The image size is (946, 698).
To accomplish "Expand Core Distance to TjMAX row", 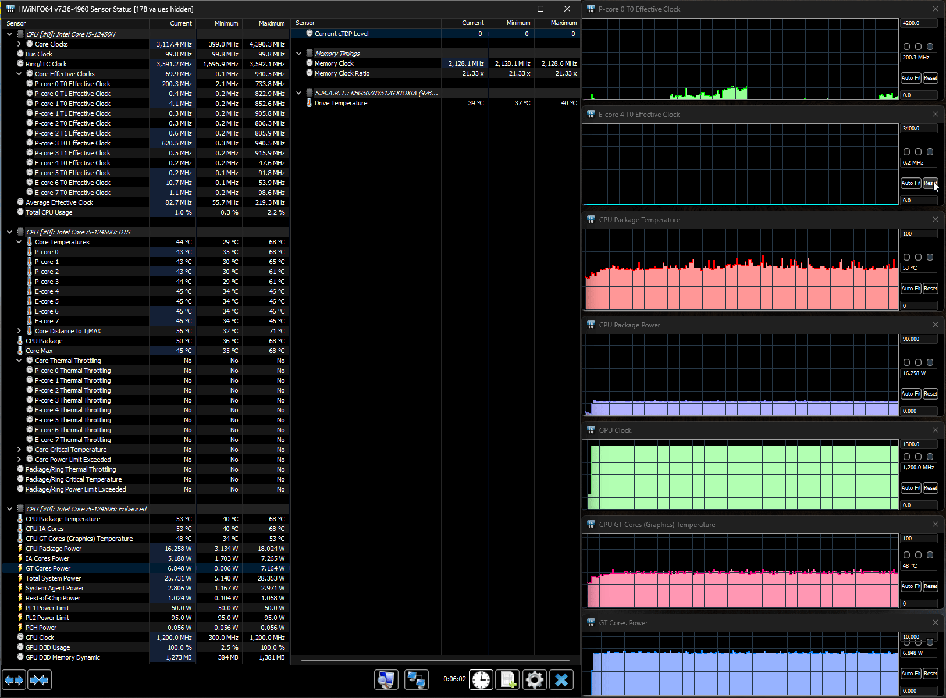I will coord(19,331).
